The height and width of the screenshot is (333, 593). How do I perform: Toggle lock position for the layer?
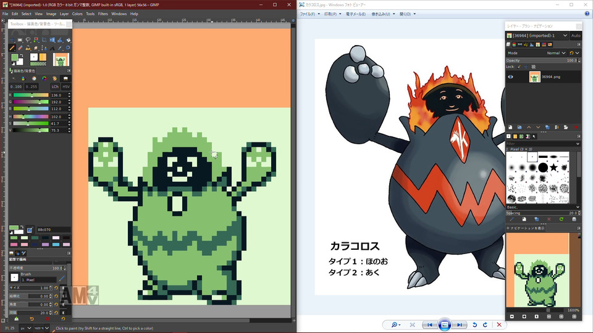526,67
